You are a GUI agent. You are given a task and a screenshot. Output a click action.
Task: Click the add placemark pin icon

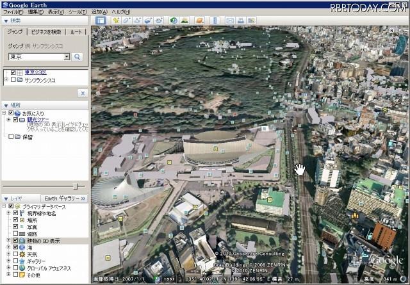(x=116, y=20)
